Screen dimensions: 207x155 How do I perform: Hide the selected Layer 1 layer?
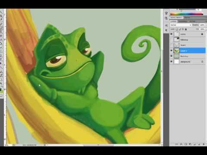click(171, 50)
